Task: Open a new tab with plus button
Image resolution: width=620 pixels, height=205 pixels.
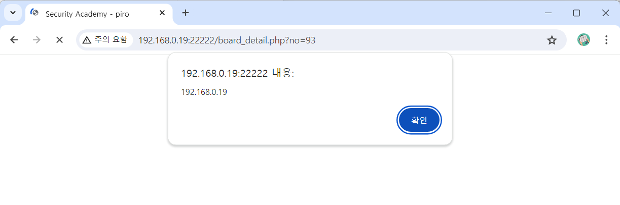Action: tap(186, 13)
